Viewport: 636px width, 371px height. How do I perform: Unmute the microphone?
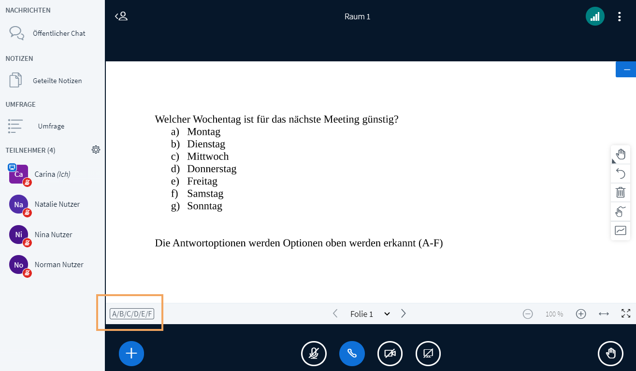coord(314,353)
